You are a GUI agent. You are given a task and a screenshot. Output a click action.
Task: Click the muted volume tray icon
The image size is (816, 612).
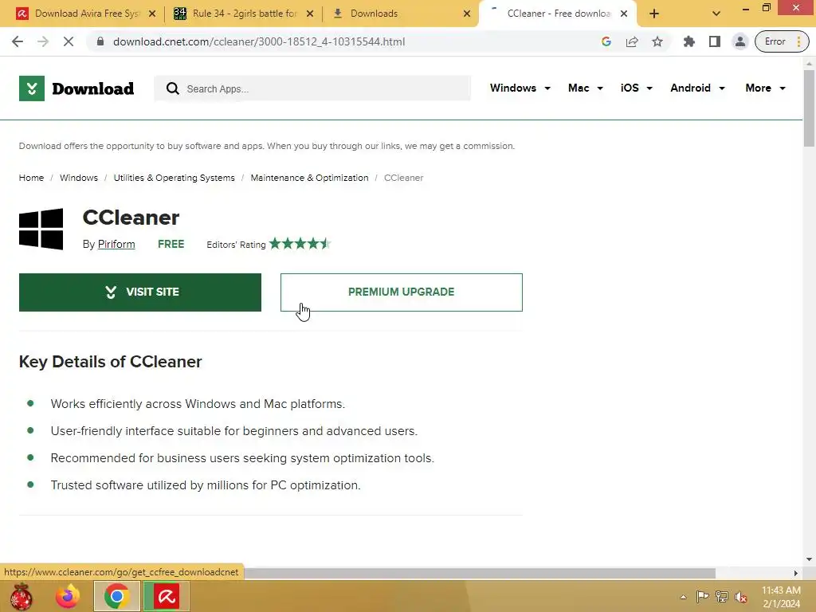coord(741,597)
